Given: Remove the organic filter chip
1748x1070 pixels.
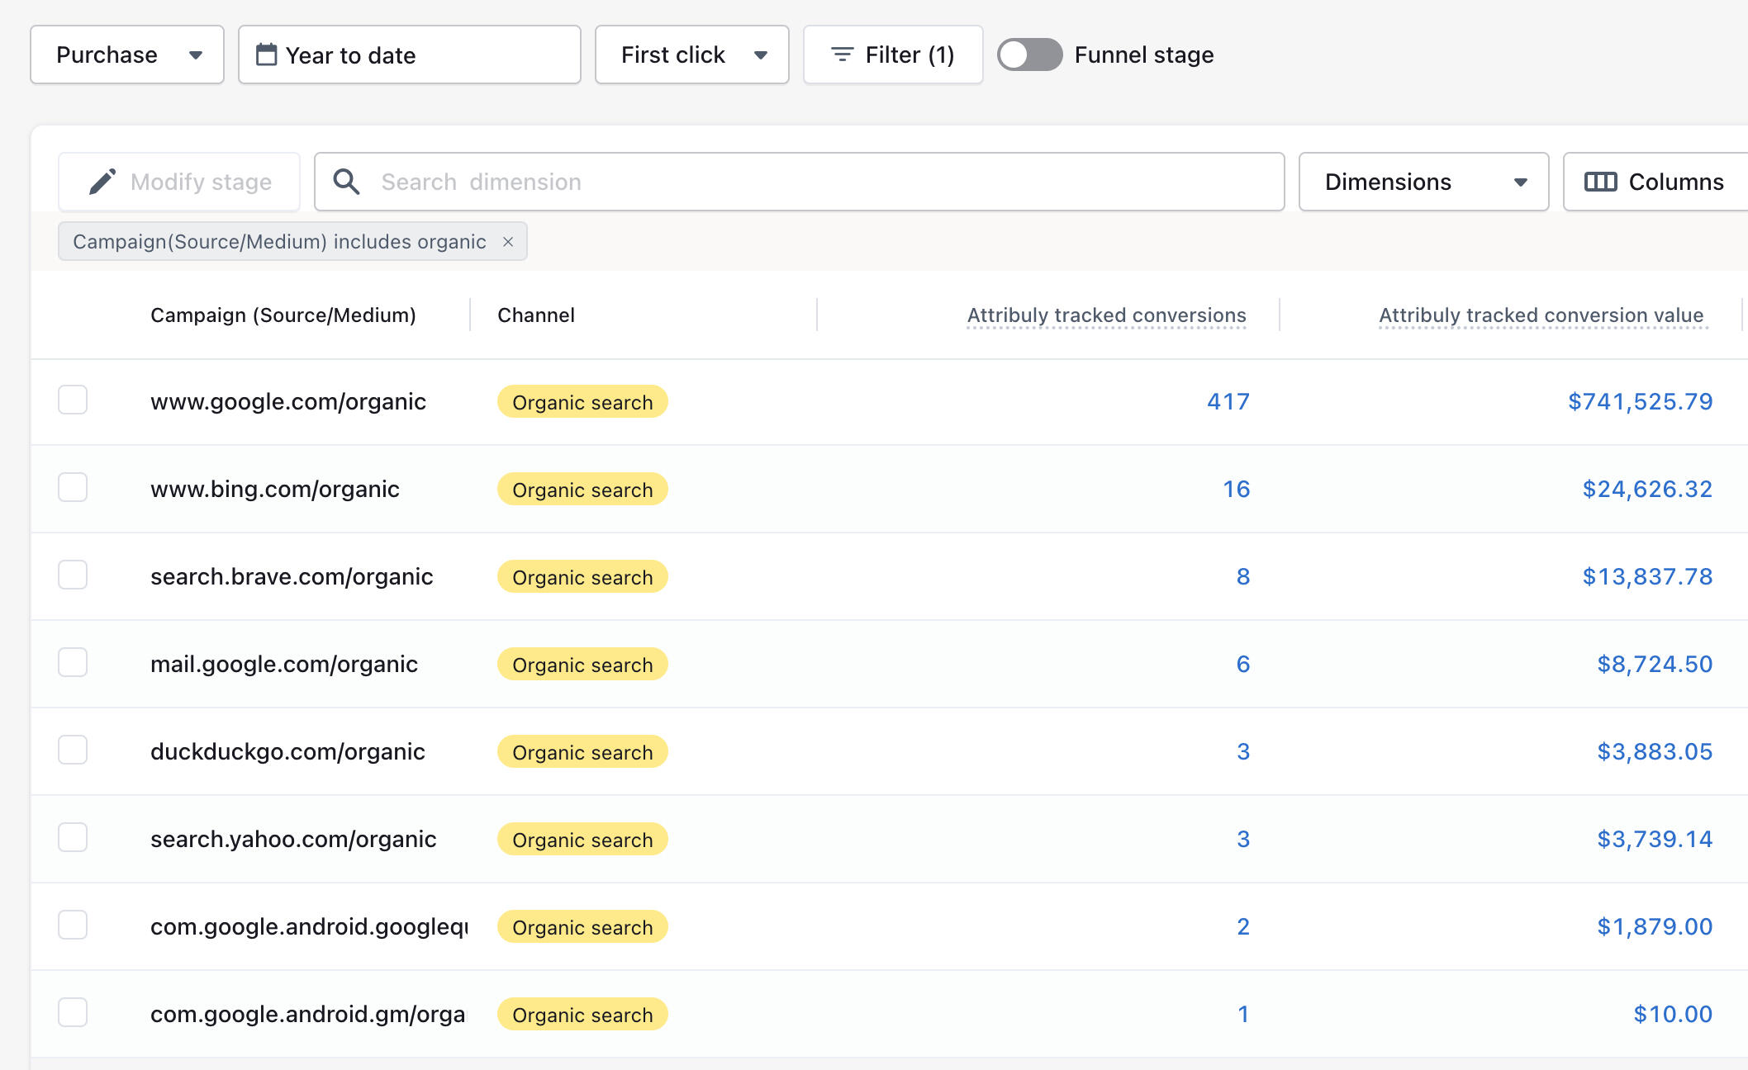Looking at the screenshot, I should click(508, 242).
